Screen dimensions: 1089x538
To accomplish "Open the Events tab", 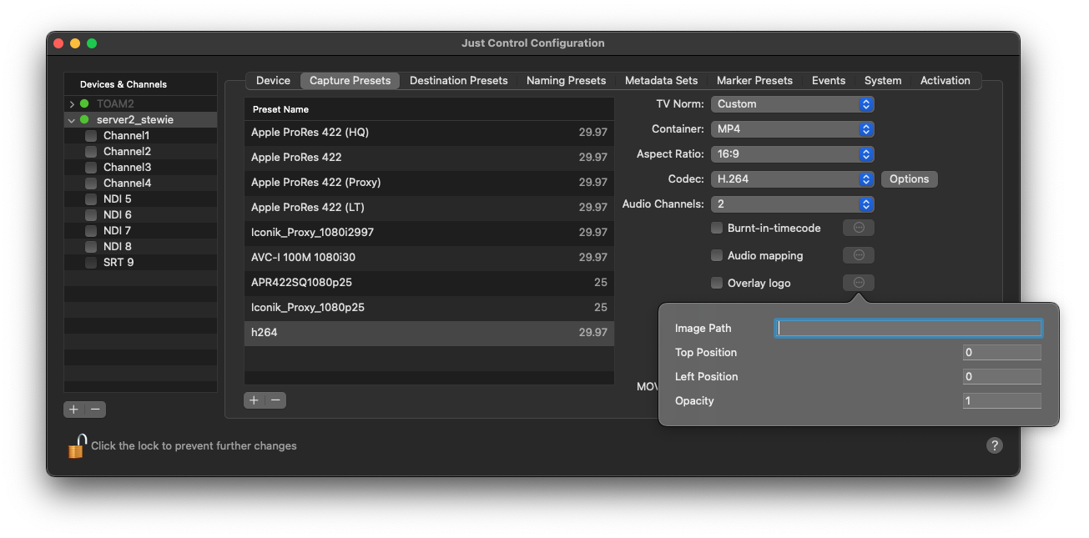I will [x=829, y=81].
